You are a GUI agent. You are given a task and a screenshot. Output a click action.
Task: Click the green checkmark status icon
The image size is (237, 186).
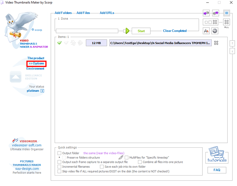pyautogui.click(x=60, y=43)
